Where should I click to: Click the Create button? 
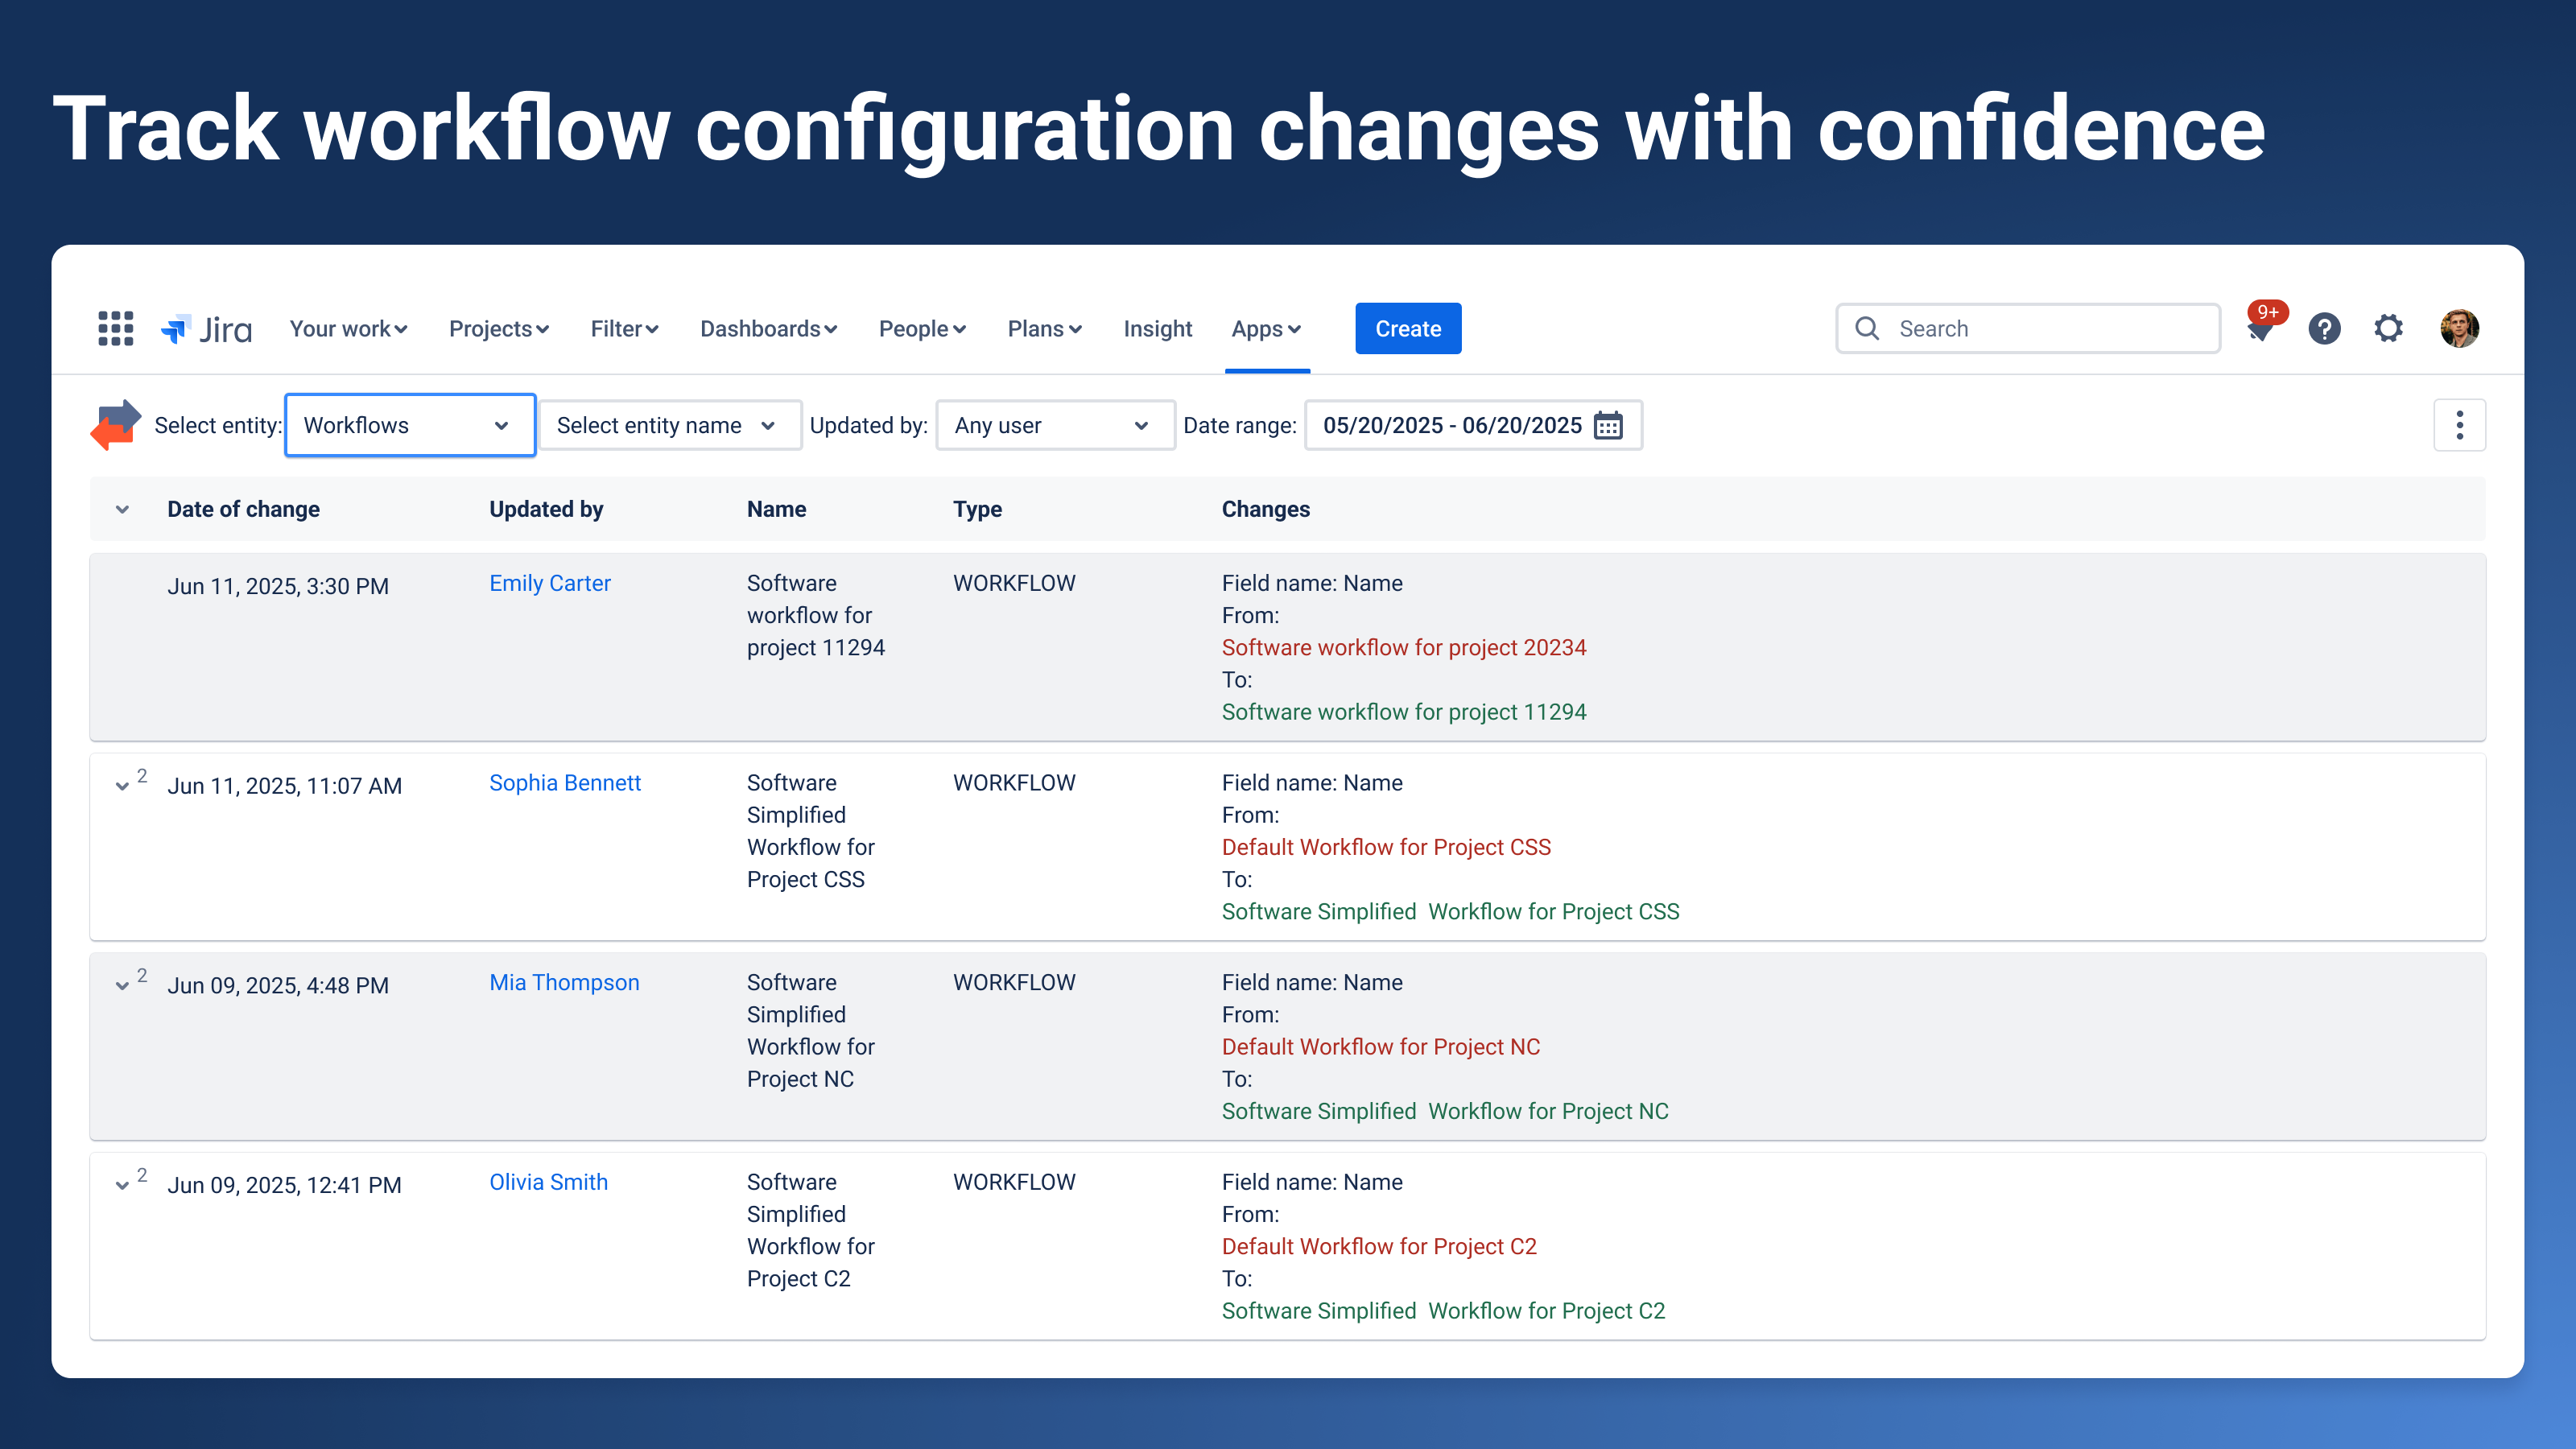1407,329
